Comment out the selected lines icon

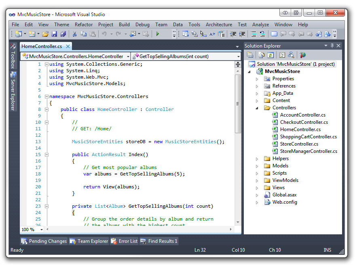tap(254, 34)
